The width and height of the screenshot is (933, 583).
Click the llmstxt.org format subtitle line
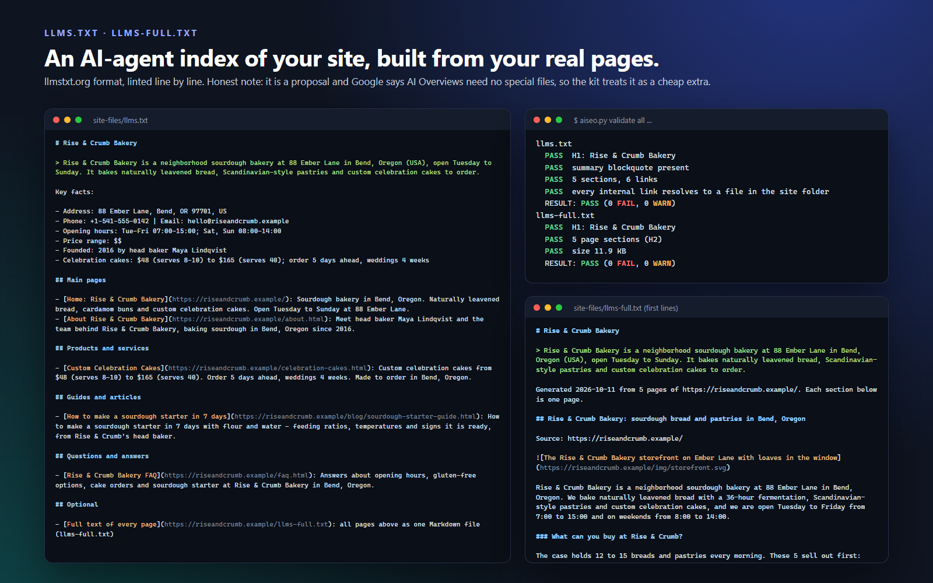click(x=377, y=82)
